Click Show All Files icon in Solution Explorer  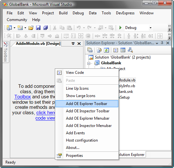pos(99,50)
